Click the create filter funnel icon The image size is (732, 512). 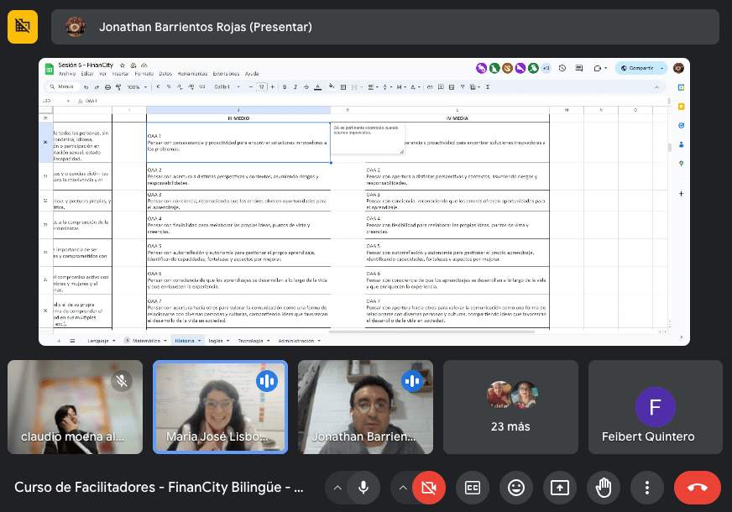pyautogui.click(x=463, y=87)
